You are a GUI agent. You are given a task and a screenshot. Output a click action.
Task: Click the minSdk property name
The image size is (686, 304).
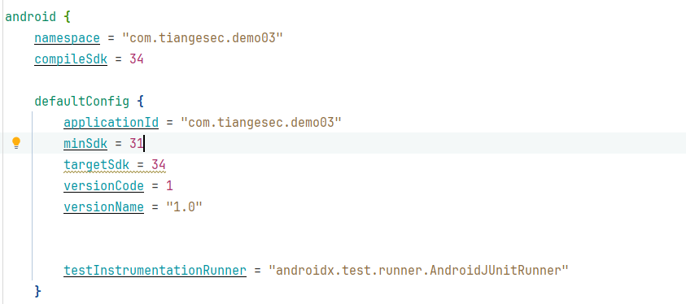pyautogui.click(x=85, y=143)
